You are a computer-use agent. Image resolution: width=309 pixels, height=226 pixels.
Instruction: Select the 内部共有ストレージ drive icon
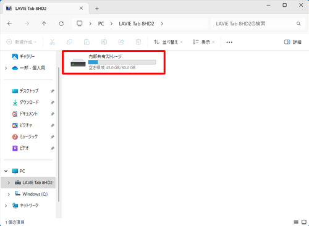78,62
